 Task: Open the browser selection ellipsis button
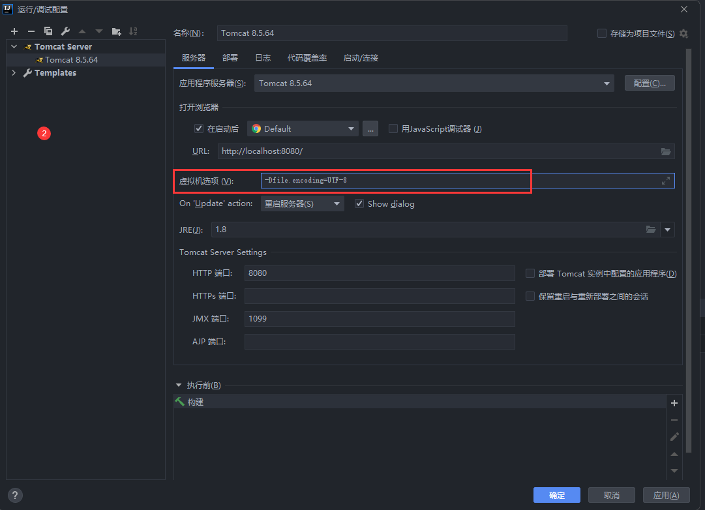(x=370, y=129)
